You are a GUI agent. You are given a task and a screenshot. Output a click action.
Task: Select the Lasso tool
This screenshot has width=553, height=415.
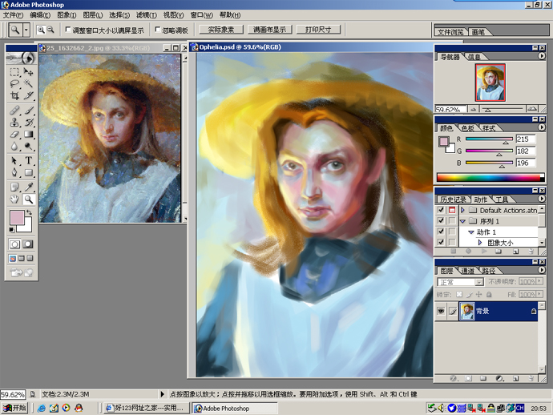pos(14,83)
